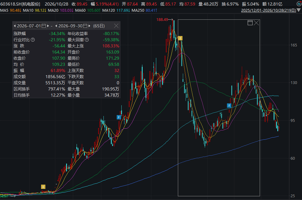The image size is (302, 200).
Task: Close the range selection box on chart
Action: (256, 23)
